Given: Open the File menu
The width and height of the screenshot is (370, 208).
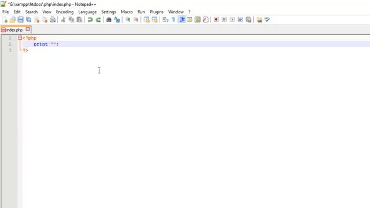Looking at the screenshot, I should pos(5,12).
